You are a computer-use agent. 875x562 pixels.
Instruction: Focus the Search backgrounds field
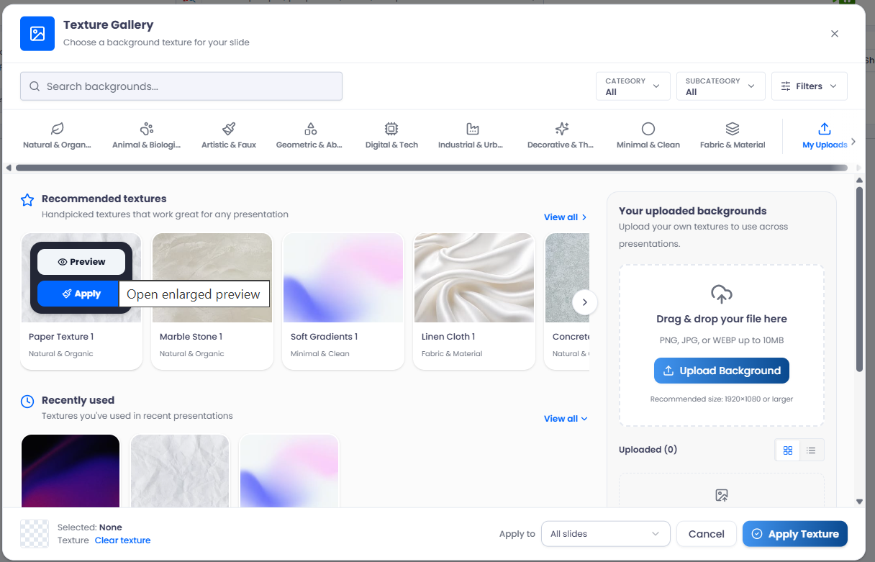(181, 86)
